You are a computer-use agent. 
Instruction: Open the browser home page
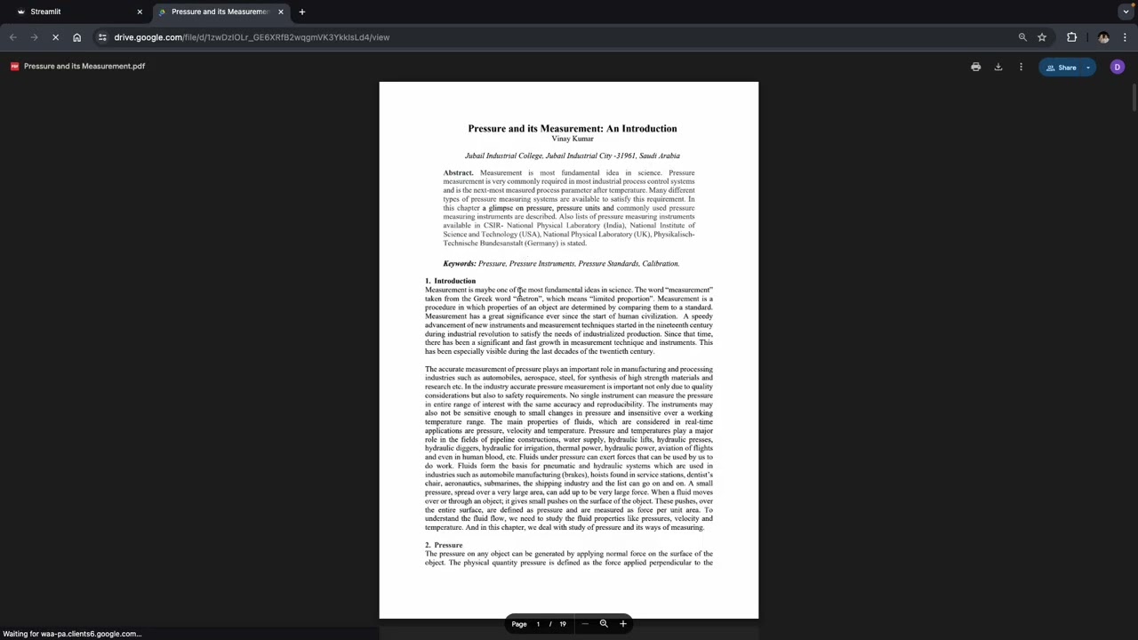pos(76,37)
